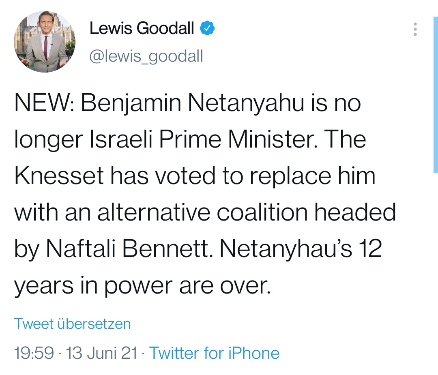Click the Lewis Goodall display name

[142, 29]
